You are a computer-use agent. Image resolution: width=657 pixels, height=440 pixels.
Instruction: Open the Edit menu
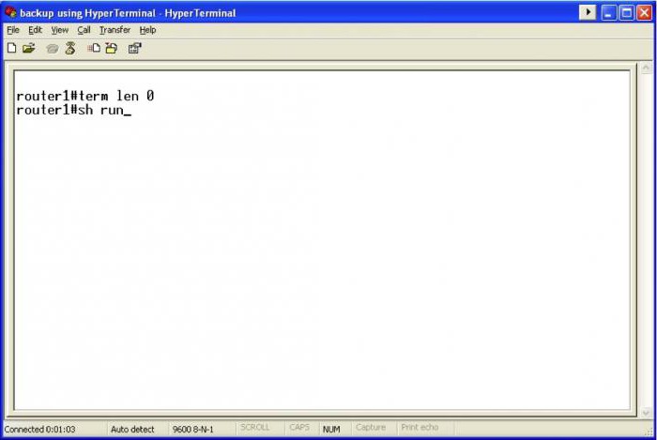click(36, 30)
